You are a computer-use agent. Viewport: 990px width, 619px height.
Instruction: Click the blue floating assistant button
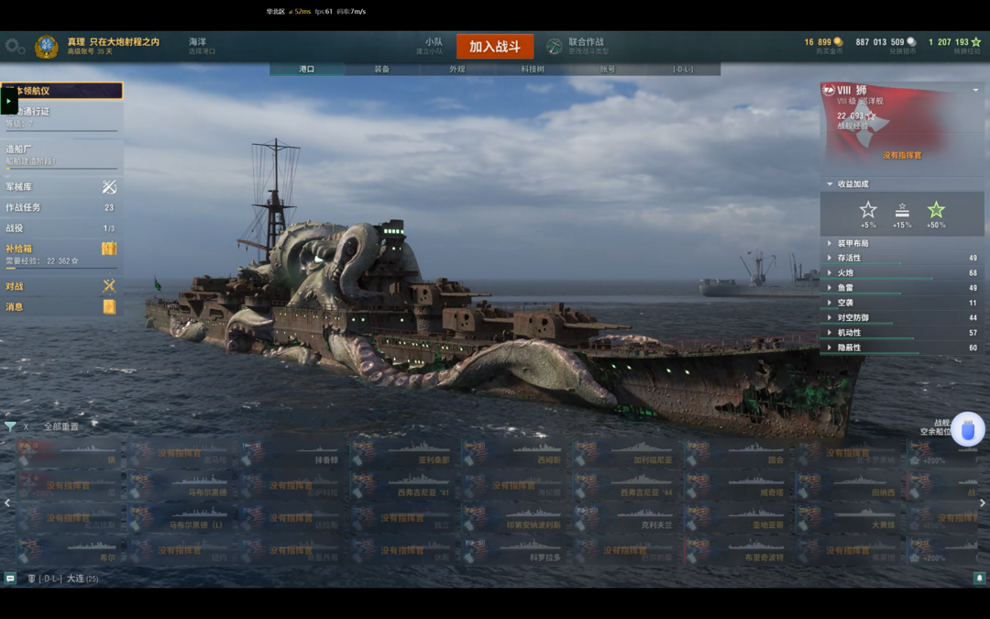click(x=968, y=429)
